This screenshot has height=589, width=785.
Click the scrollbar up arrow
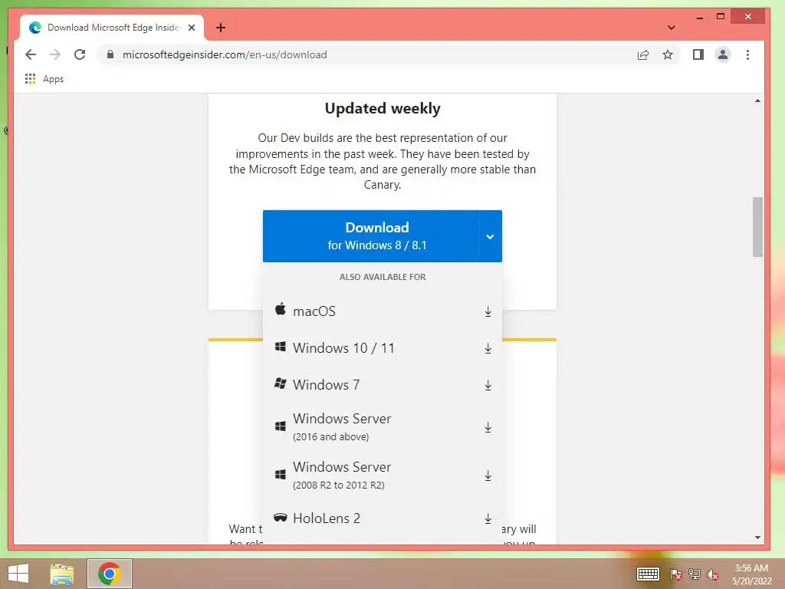757,100
